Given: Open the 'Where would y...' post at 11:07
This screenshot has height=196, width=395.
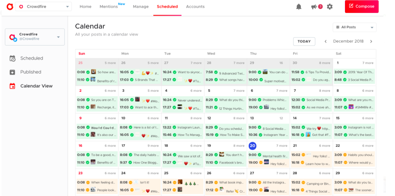Looking at the screenshot, I should 354,163.
